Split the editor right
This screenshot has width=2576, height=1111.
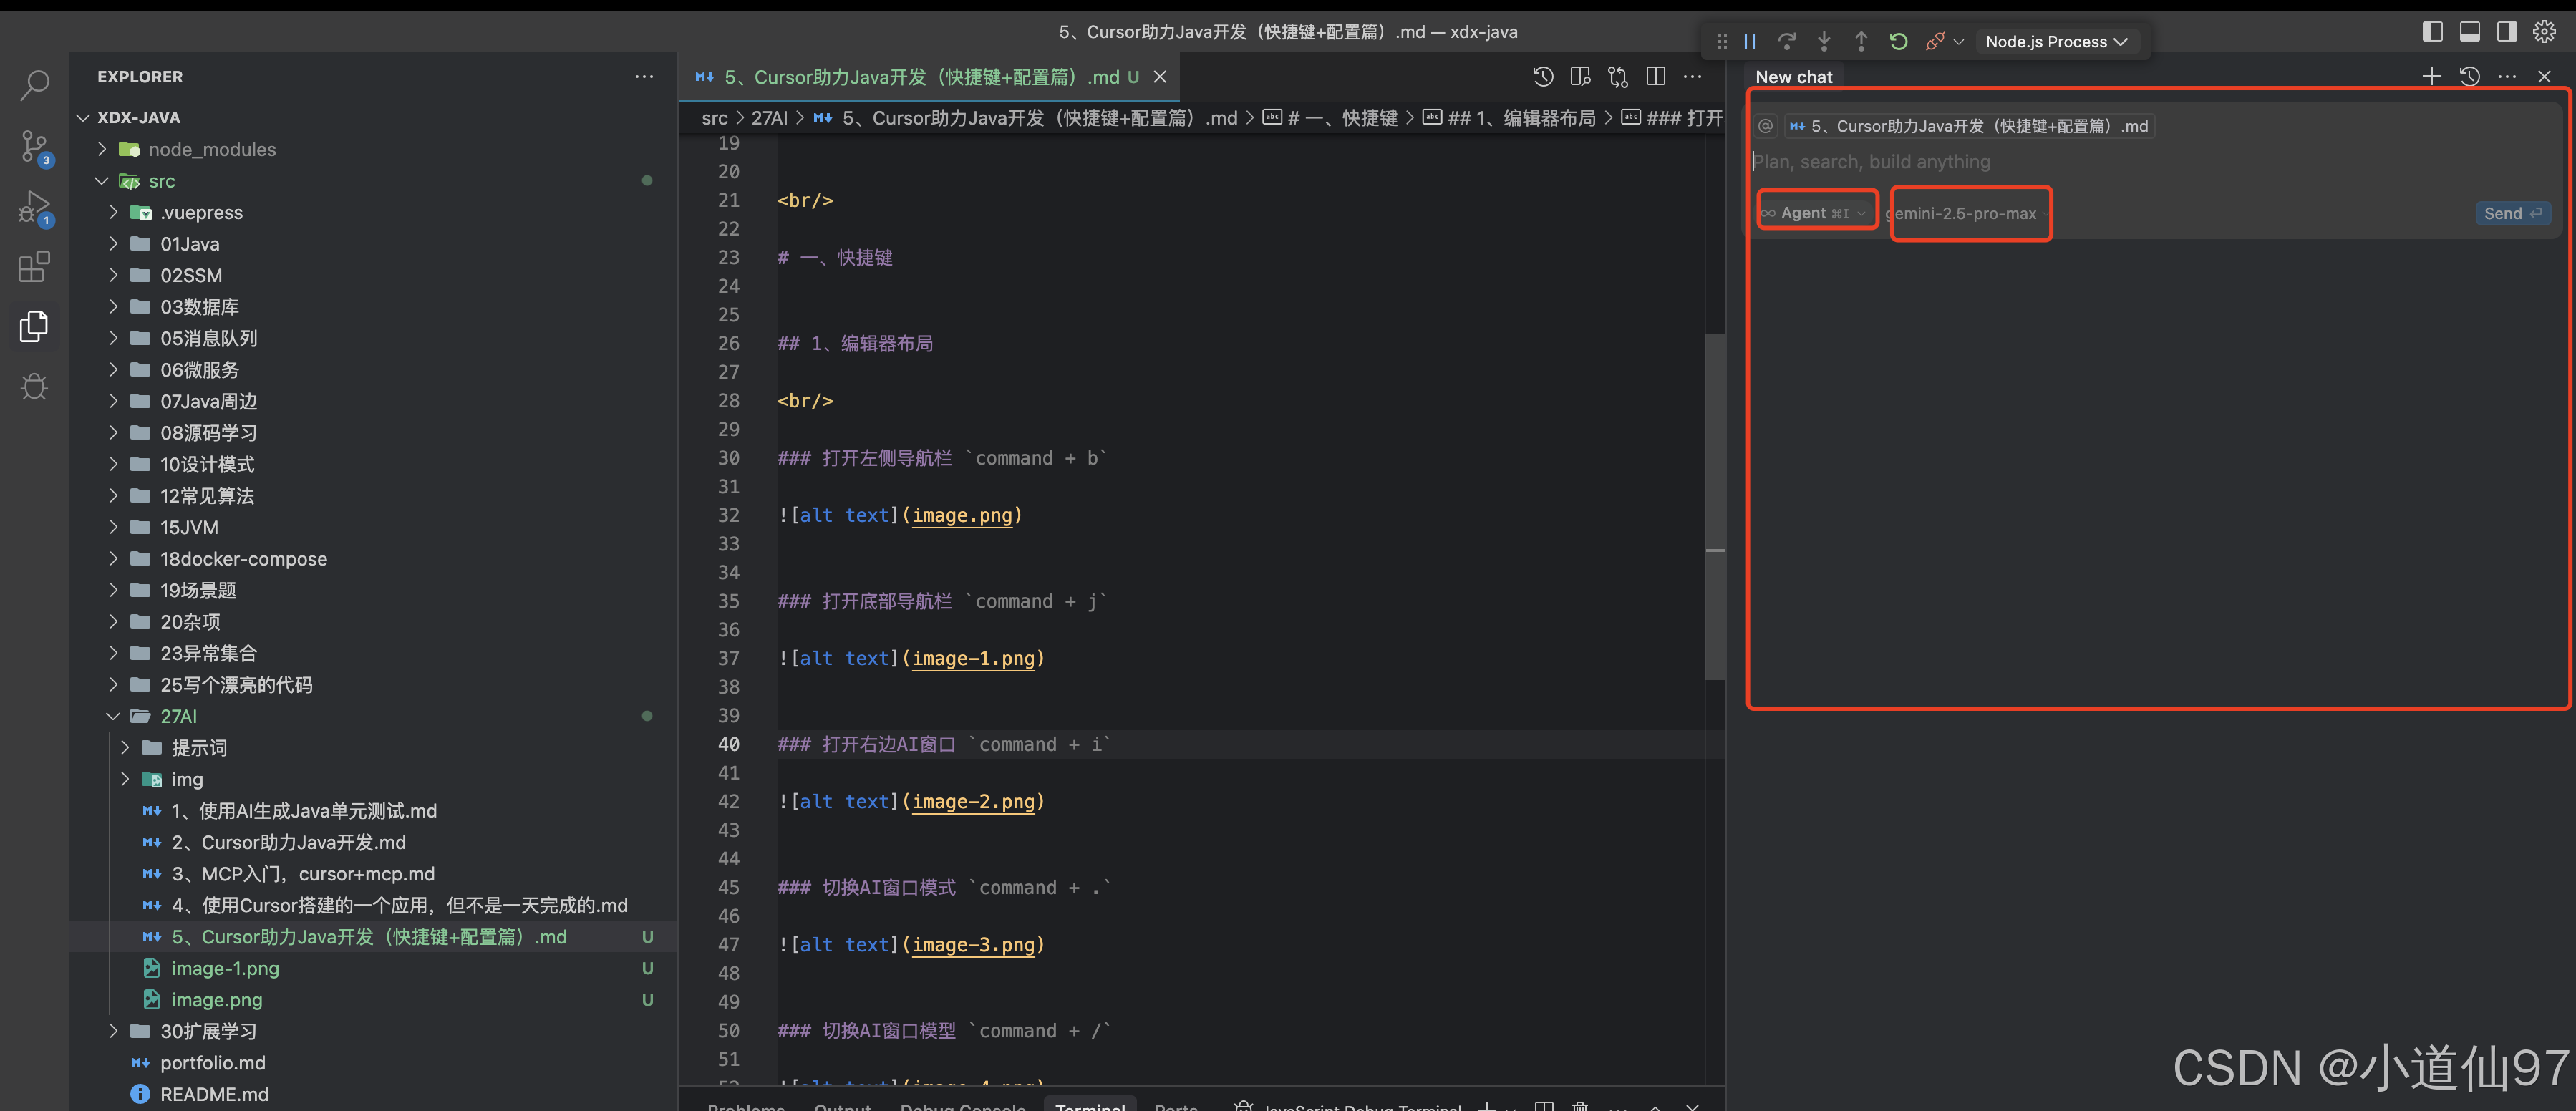1656,77
